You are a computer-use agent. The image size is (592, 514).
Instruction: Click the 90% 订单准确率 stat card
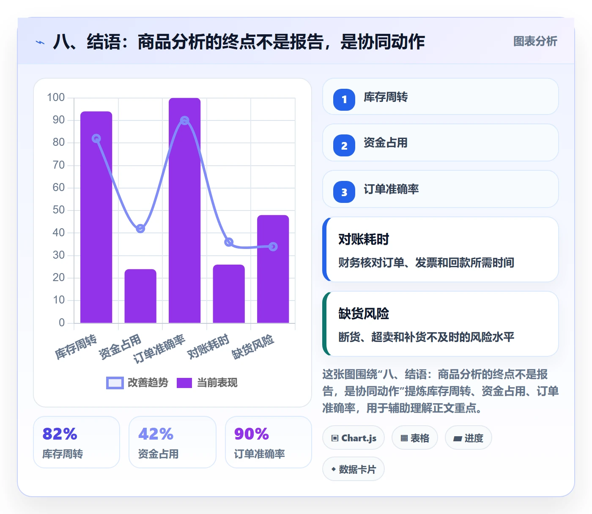[269, 442]
